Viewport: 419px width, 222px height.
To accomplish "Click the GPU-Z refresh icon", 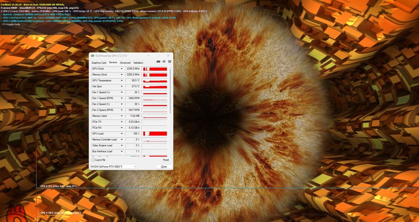I will click(x=164, y=62).
